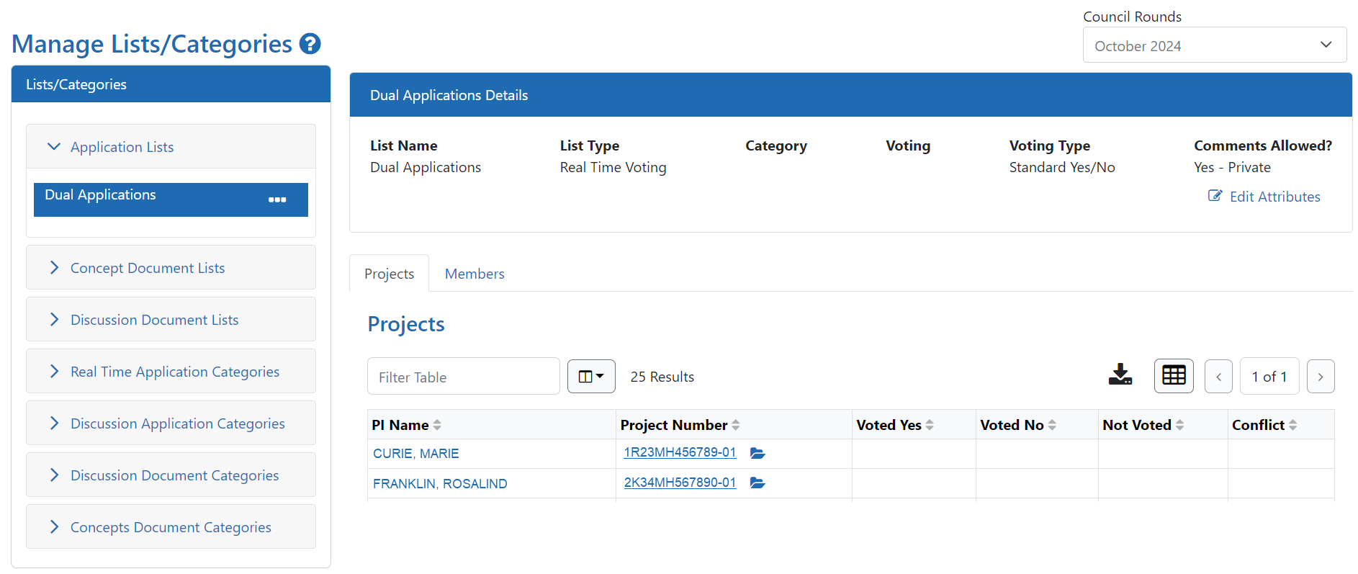Click the Filter Table input field
Image resolution: width=1358 pixels, height=574 pixels.
[x=463, y=377]
